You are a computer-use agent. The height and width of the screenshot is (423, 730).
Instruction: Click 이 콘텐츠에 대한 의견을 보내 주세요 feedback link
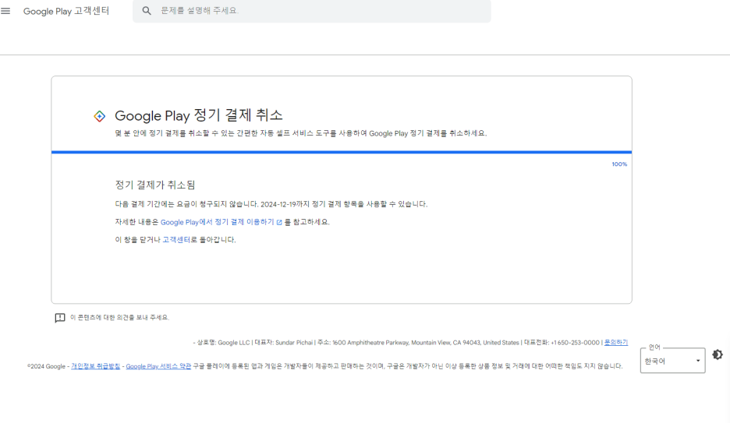coord(119,318)
